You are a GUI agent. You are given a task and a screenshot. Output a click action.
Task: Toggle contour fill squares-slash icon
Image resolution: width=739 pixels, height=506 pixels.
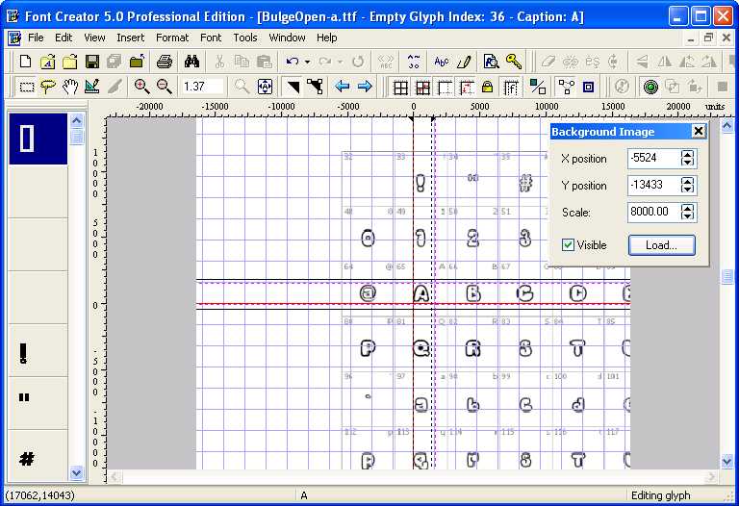[x=538, y=87]
